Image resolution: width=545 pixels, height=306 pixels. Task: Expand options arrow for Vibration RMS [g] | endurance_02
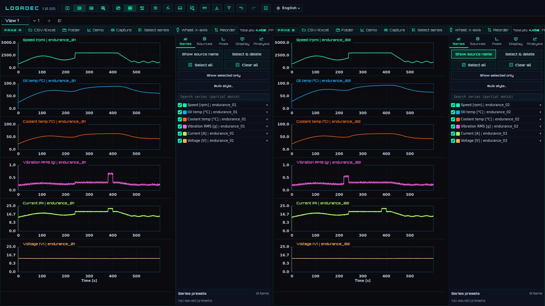pyautogui.click(x=540, y=126)
